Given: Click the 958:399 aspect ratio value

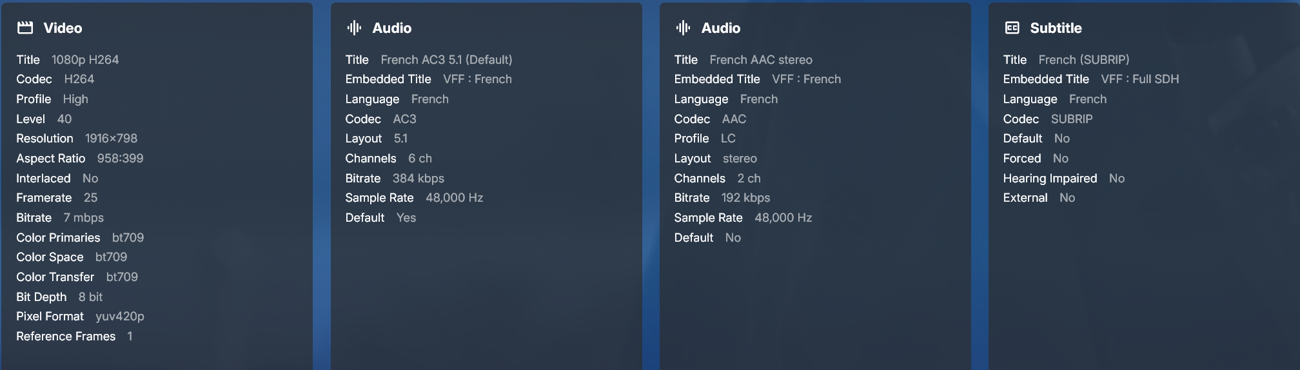Looking at the screenshot, I should click(x=120, y=159).
